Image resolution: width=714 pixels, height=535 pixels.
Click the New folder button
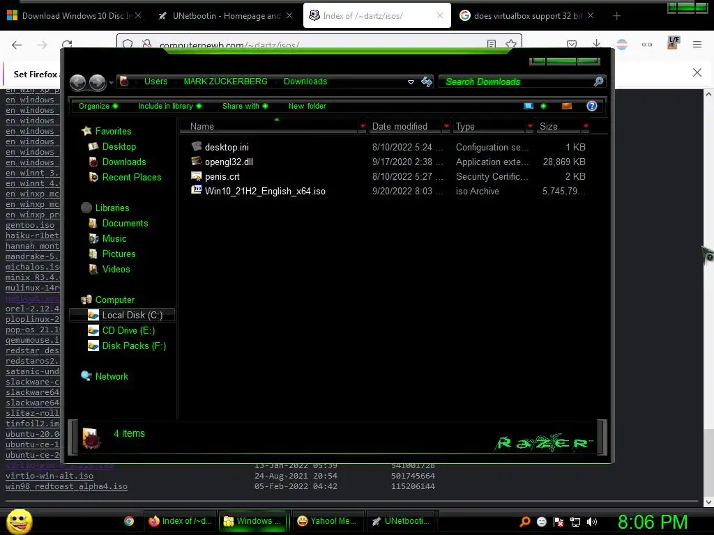click(307, 106)
